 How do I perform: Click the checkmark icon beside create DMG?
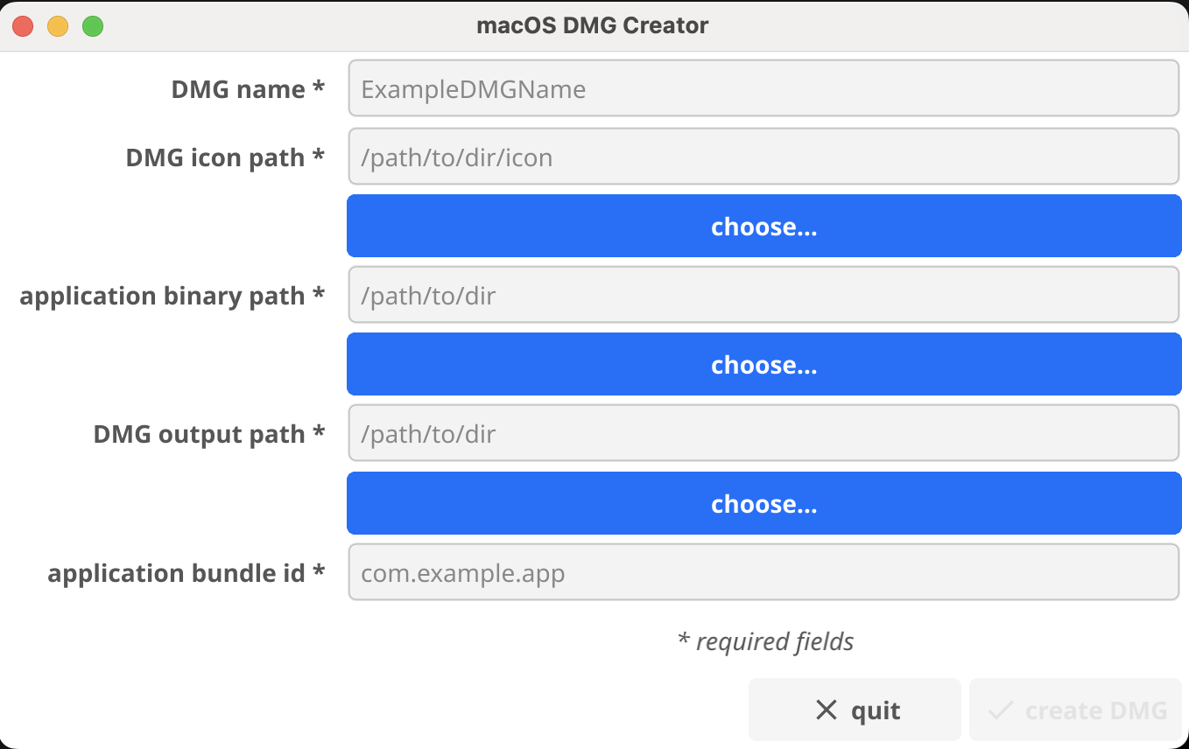pyautogui.click(x=1000, y=710)
